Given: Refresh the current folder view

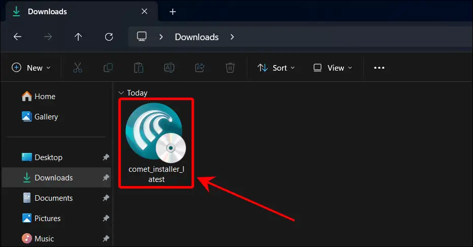Looking at the screenshot, I should (109, 37).
